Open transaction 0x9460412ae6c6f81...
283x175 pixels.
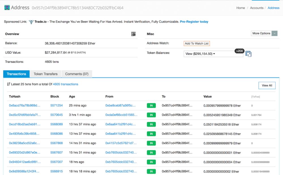point(25,162)
